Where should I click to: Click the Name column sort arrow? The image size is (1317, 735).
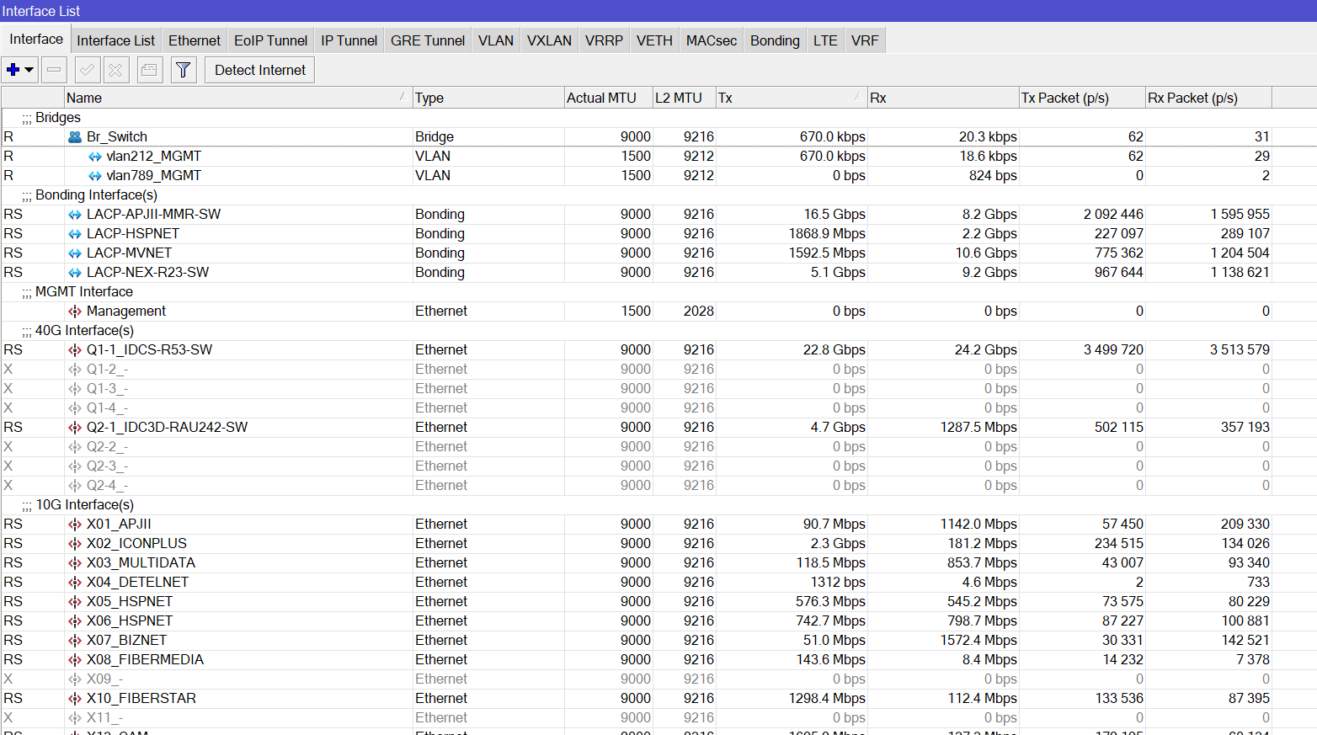(x=403, y=97)
